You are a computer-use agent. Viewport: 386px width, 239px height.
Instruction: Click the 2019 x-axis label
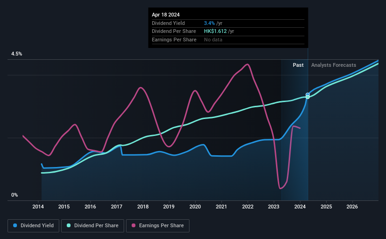(x=169, y=207)
